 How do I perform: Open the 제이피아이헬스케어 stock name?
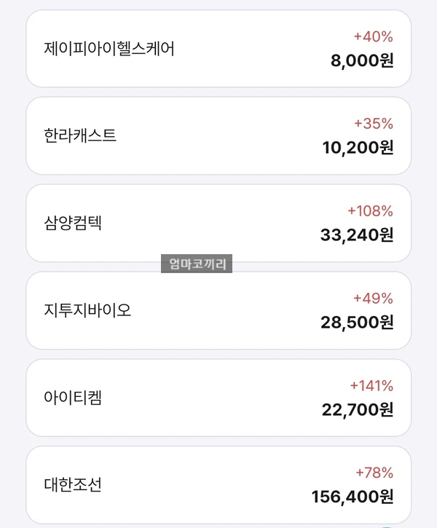point(109,49)
